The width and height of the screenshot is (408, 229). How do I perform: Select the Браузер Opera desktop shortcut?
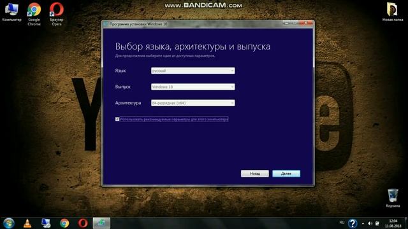(57, 14)
